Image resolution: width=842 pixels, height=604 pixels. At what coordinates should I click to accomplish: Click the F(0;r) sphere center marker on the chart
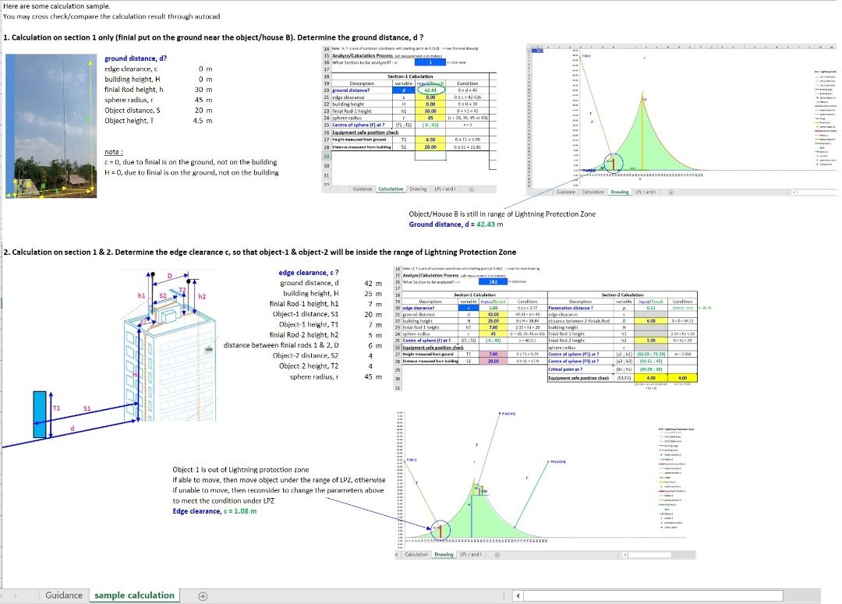580,56
